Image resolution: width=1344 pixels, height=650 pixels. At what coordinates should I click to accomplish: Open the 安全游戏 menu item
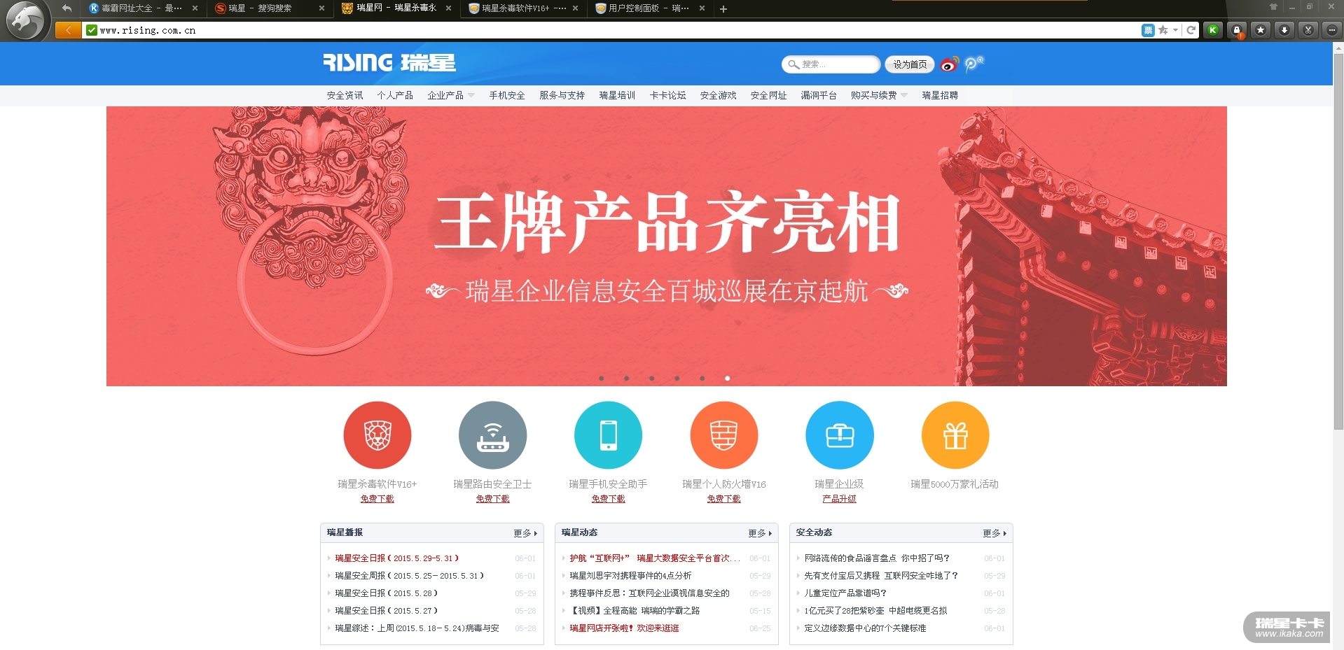pyautogui.click(x=718, y=95)
